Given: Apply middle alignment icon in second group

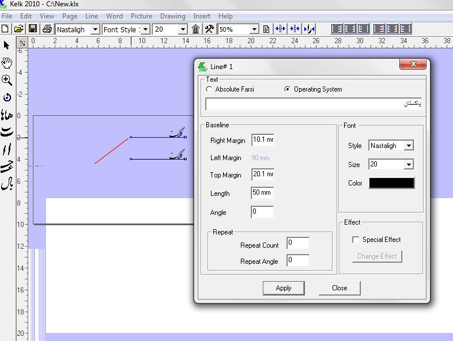Looking at the screenshot, I should click(x=392, y=29).
